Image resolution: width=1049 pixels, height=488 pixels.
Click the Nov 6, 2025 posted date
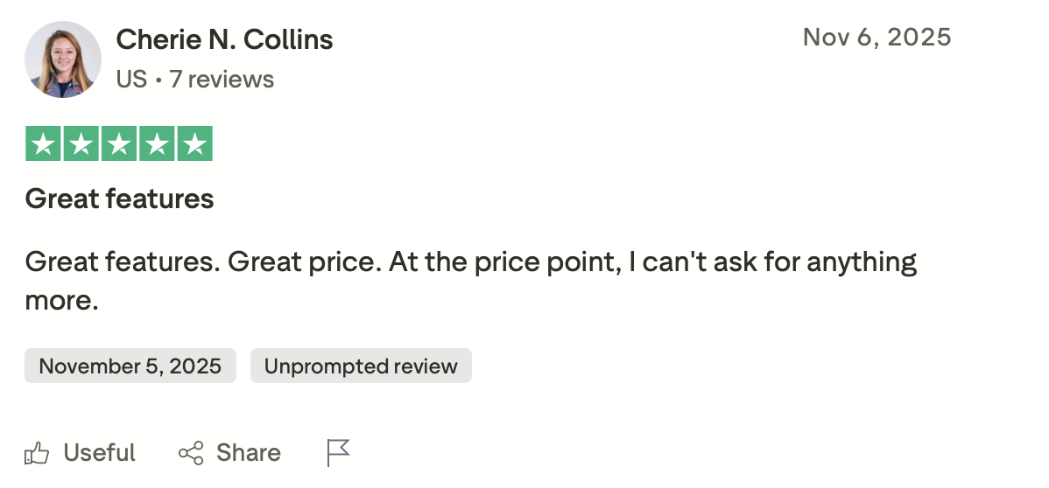tap(877, 37)
